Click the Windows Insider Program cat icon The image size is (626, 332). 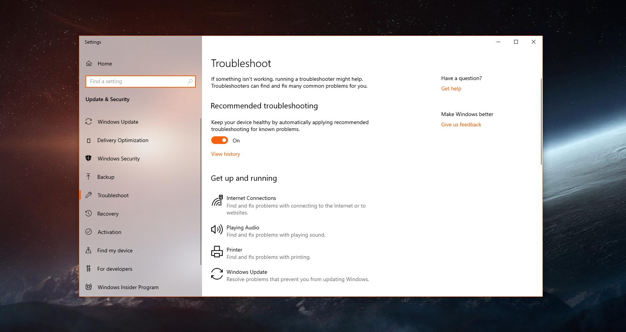89,287
